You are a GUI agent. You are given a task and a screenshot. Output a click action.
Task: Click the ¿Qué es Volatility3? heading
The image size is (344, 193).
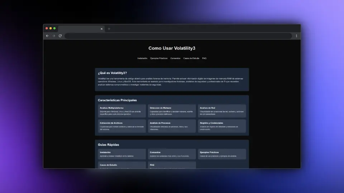(x=112, y=73)
